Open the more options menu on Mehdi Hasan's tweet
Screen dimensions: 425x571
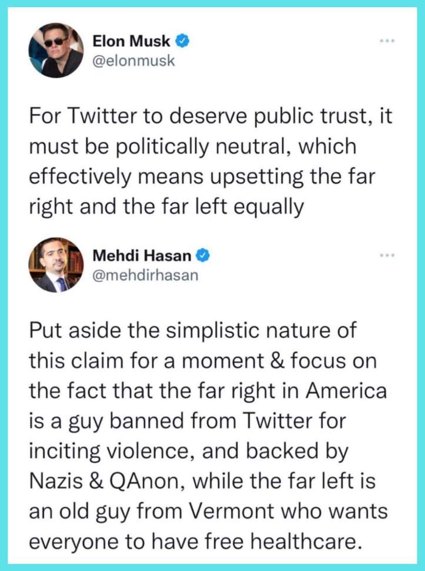(x=387, y=255)
